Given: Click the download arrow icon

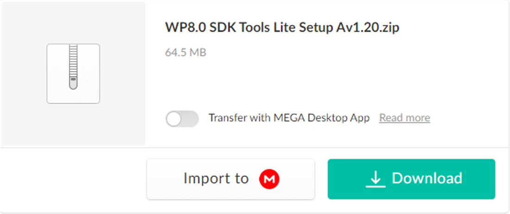Looking at the screenshot, I should point(375,179).
